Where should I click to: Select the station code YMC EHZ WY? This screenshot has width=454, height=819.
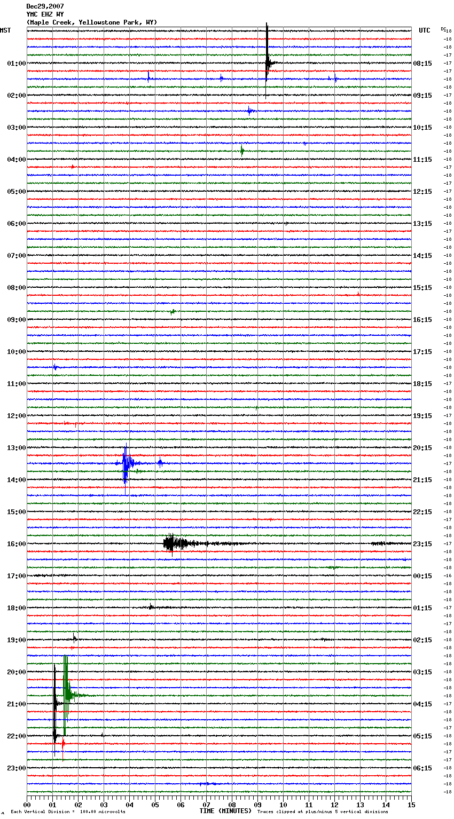pos(45,14)
